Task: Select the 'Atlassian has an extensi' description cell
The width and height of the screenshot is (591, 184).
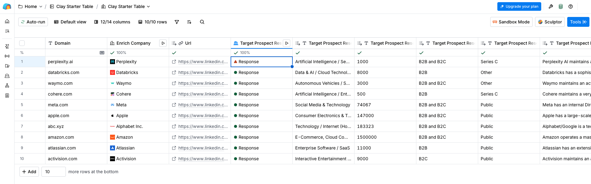Action: point(565,148)
